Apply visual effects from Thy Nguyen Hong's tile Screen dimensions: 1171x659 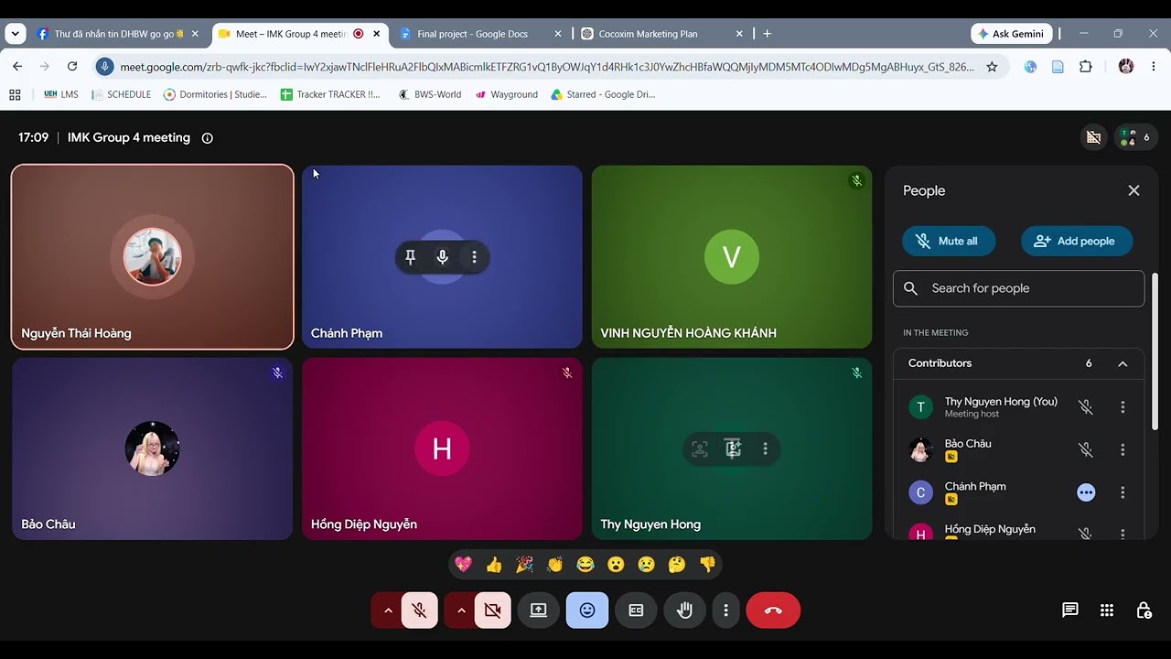tap(733, 448)
